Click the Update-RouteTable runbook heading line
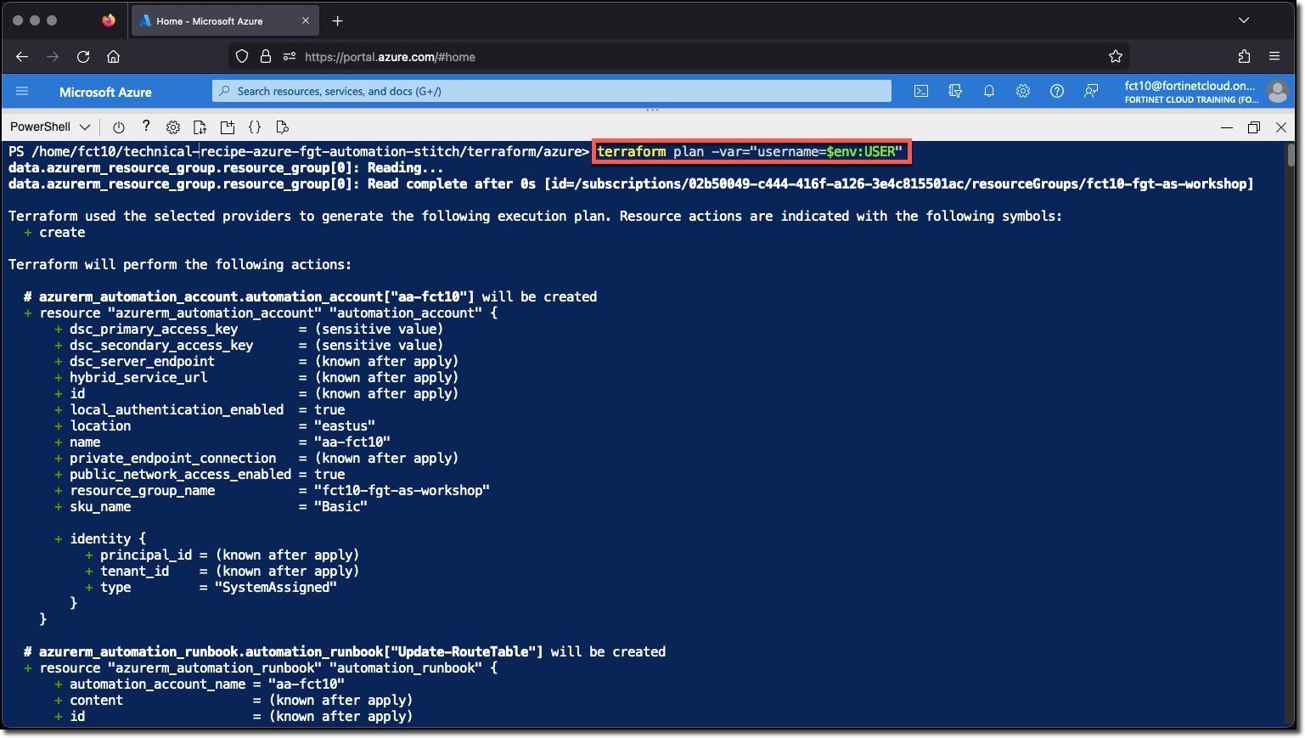Viewport: 1305px width, 738px height. (345, 651)
